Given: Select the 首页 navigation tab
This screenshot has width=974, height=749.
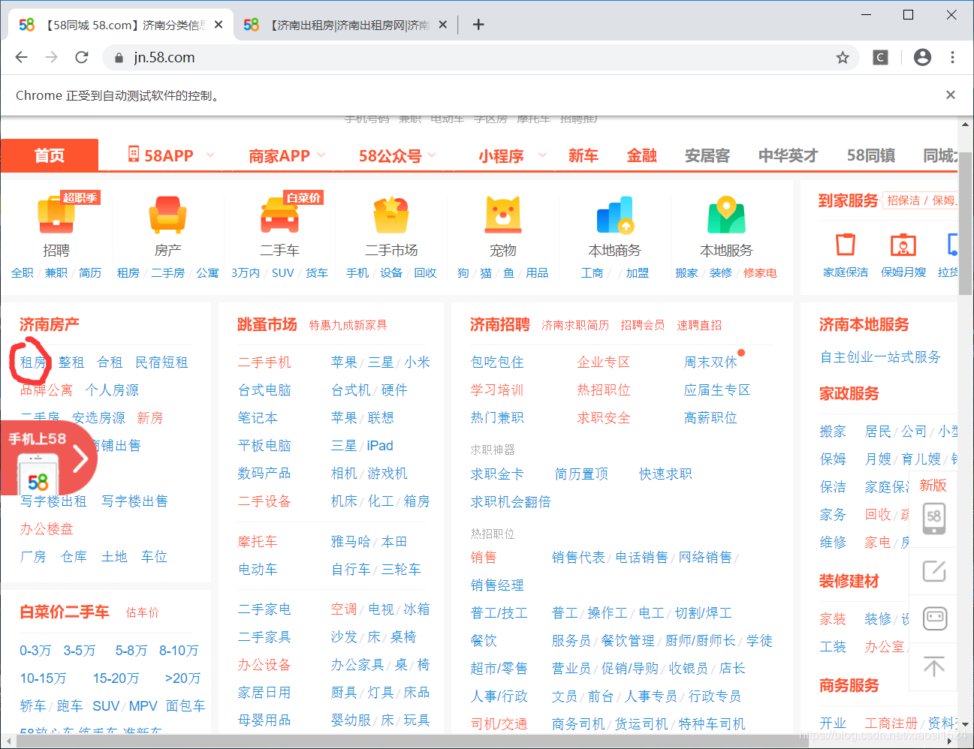Looking at the screenshot, I should (50, 155).
